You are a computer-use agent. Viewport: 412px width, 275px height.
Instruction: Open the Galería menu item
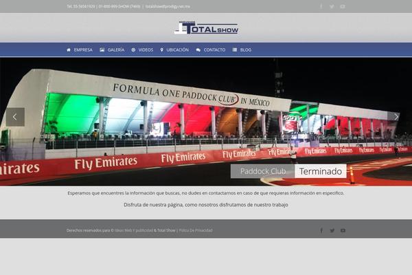pos(112,49)
